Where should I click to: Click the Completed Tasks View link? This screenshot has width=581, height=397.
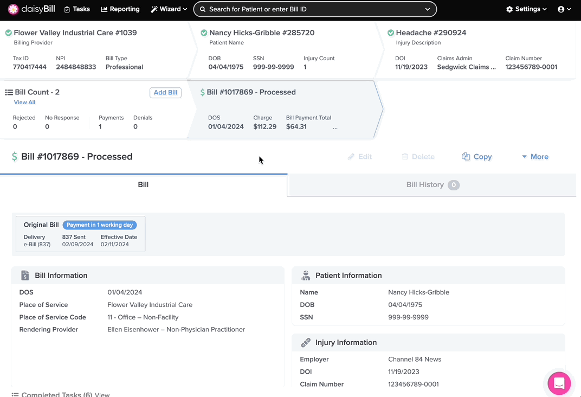pyautogui.click(x=102, y=395)
